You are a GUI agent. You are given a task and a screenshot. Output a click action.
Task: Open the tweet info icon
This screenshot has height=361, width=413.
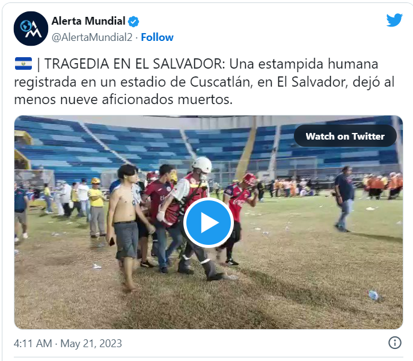395,343
